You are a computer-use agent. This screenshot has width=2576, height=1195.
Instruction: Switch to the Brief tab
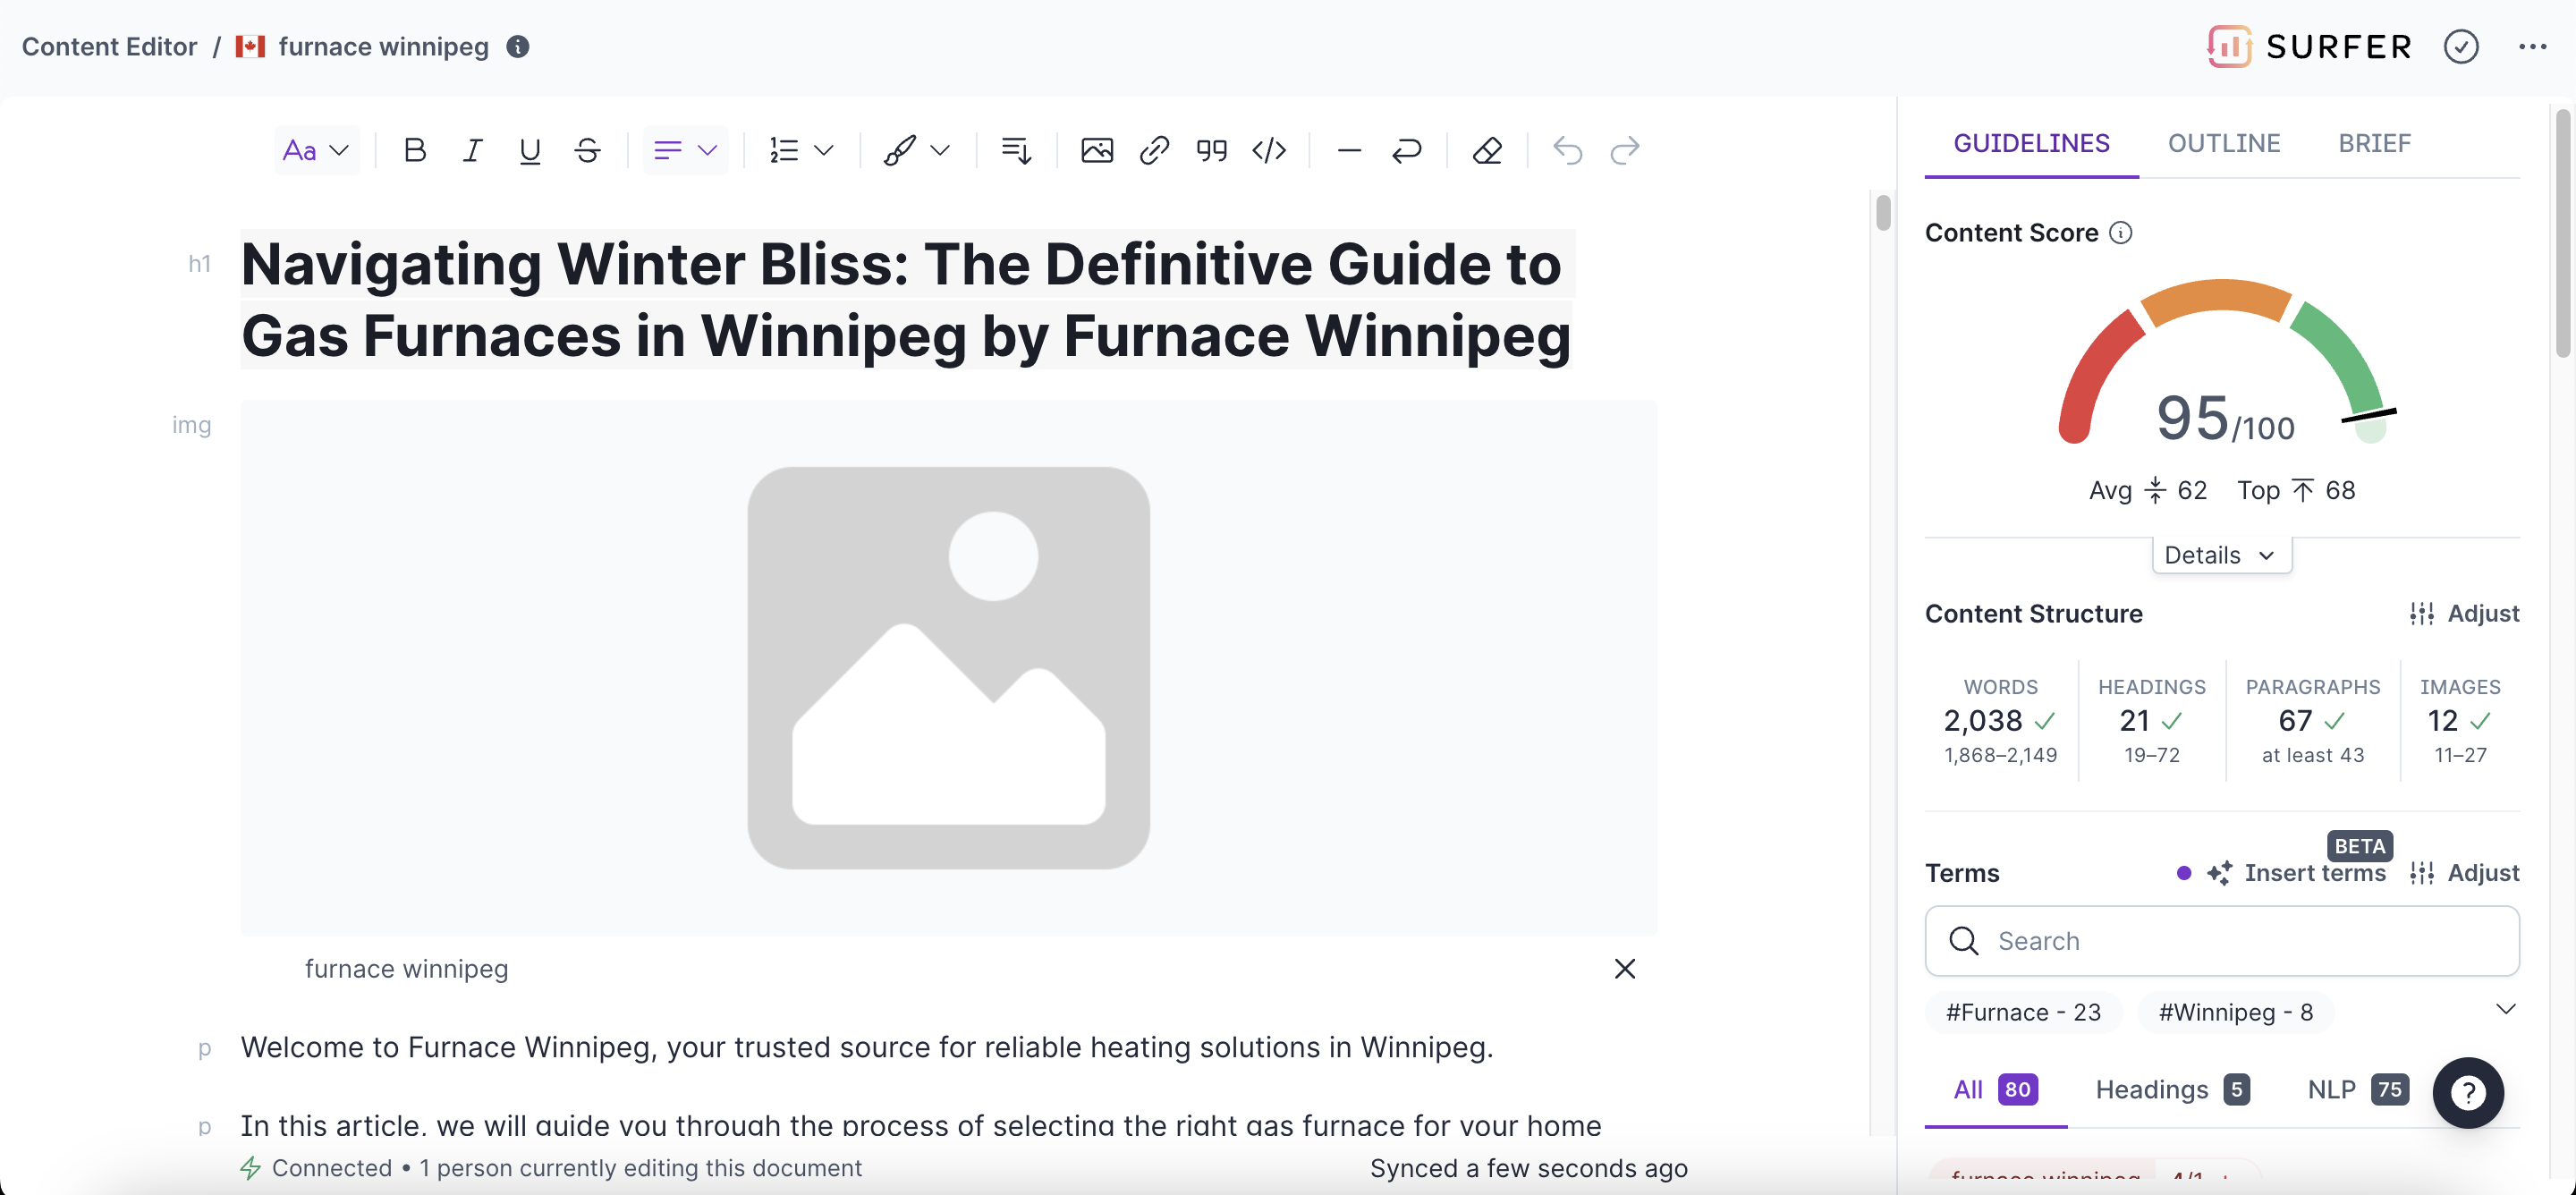2374,144
